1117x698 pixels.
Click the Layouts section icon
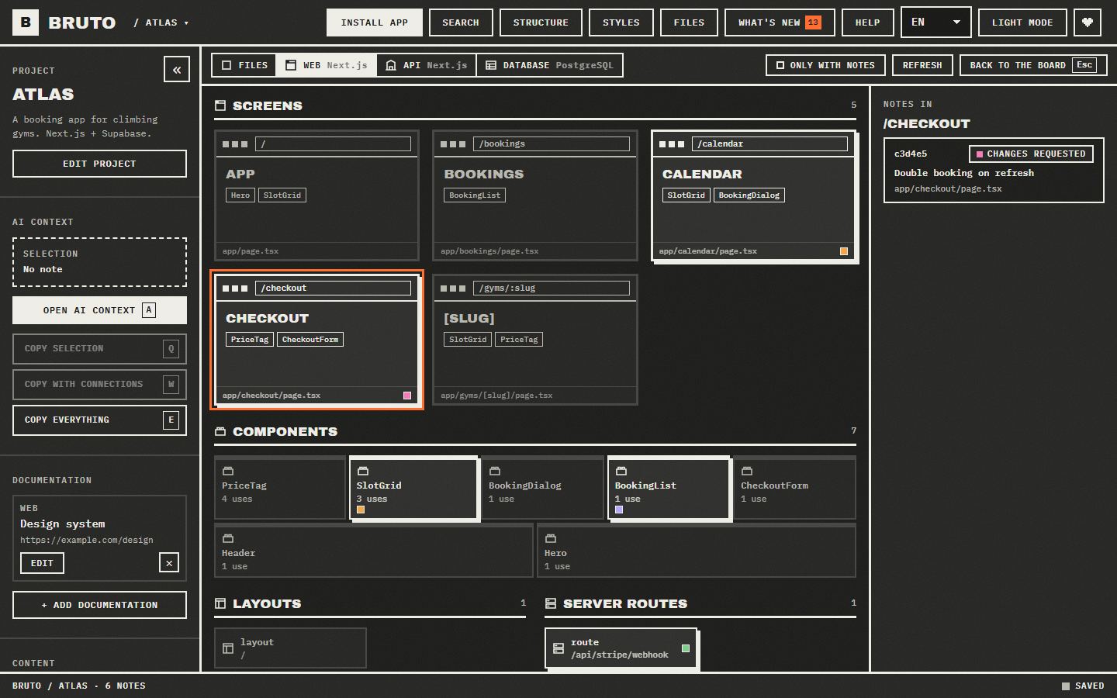tap(220, 603)
